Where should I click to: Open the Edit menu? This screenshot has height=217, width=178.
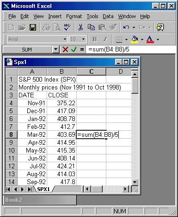point(25,16)
